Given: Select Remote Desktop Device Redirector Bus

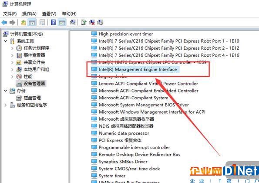Looking at the screenshot, I should (x=140, y=155).
